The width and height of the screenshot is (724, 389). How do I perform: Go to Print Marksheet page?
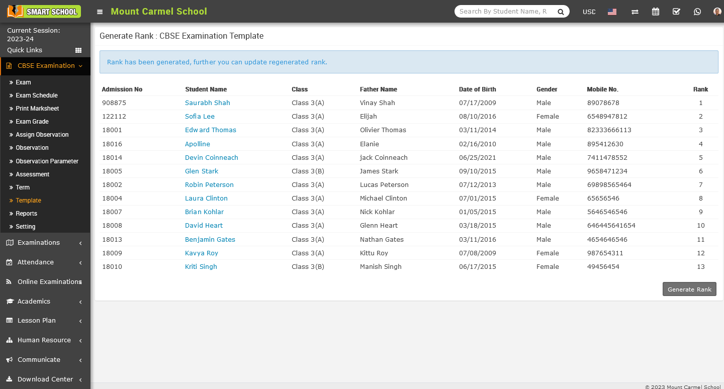tap(37, 109)
